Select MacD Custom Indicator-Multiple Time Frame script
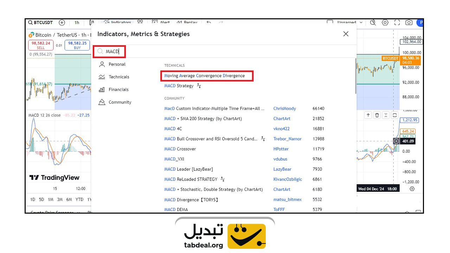 [214, 109]
